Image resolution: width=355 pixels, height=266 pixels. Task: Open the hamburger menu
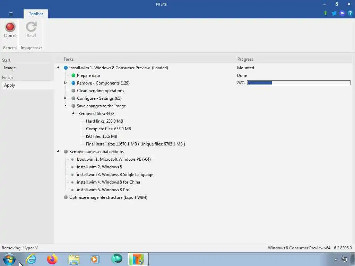(x=11, y=14)
